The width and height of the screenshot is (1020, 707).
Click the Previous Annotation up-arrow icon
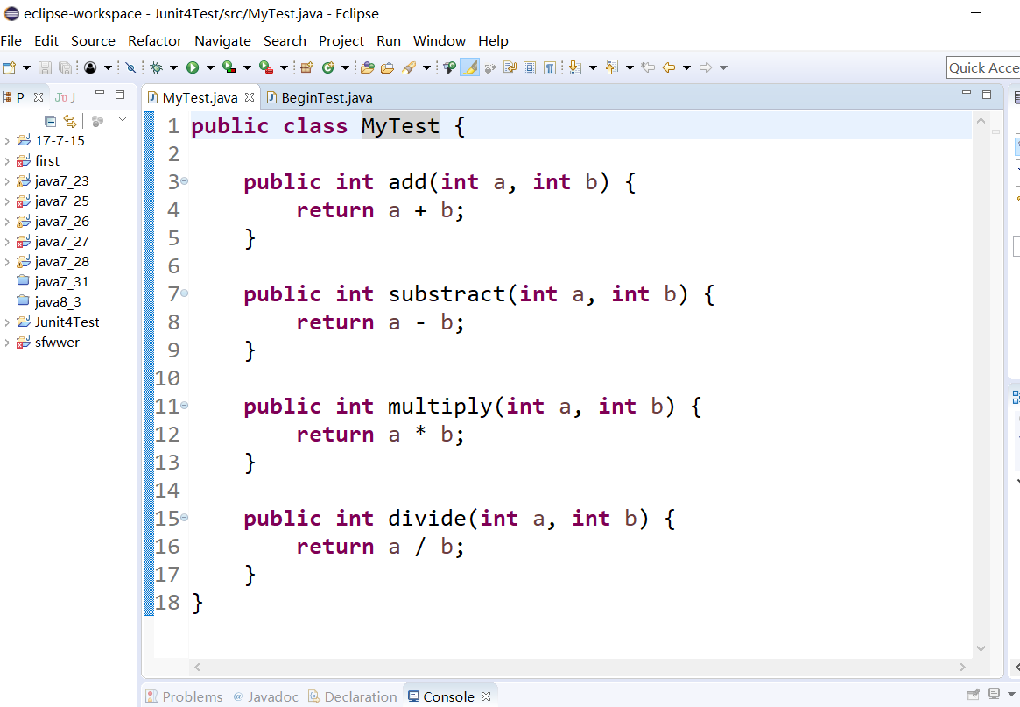[x=611, y=67]
